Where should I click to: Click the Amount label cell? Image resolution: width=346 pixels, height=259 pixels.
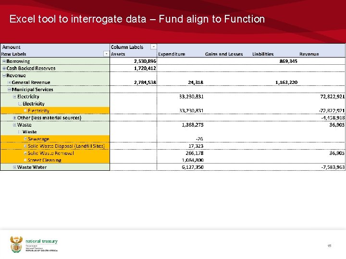[x=11, y=47]
